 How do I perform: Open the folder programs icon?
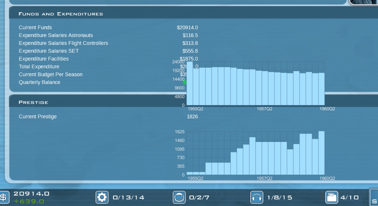pos(332,197)
